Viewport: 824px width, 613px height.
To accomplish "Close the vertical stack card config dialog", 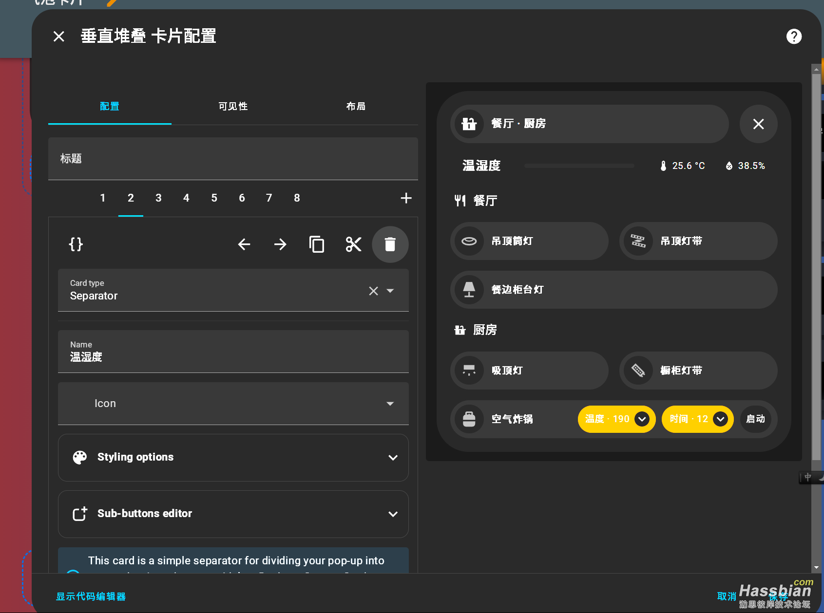I will click(x=59, y=37).
